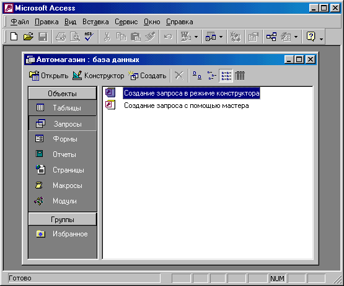
Task: Click the design-view query shortcut icon
Action: click(x=110, y=92)
